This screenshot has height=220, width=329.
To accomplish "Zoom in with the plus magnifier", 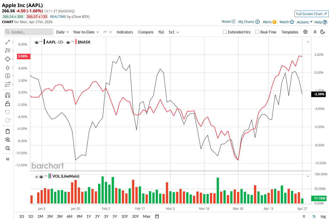I will 8,140.
